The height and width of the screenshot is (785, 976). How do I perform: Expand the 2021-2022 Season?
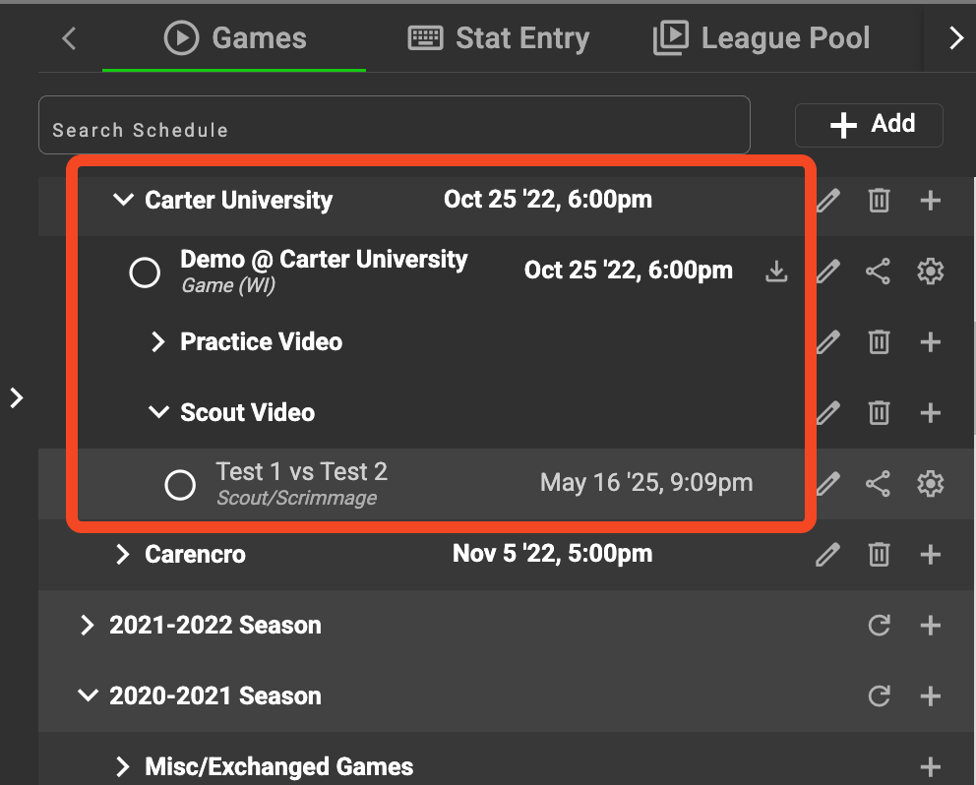click(x=88, y=625)
